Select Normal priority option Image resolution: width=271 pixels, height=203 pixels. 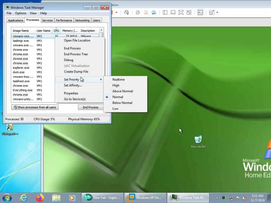125,97
